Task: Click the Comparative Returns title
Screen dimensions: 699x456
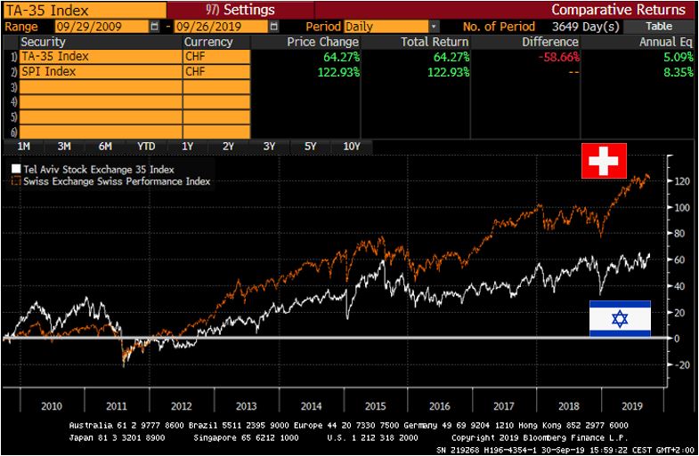Action: tap(618, 10)
